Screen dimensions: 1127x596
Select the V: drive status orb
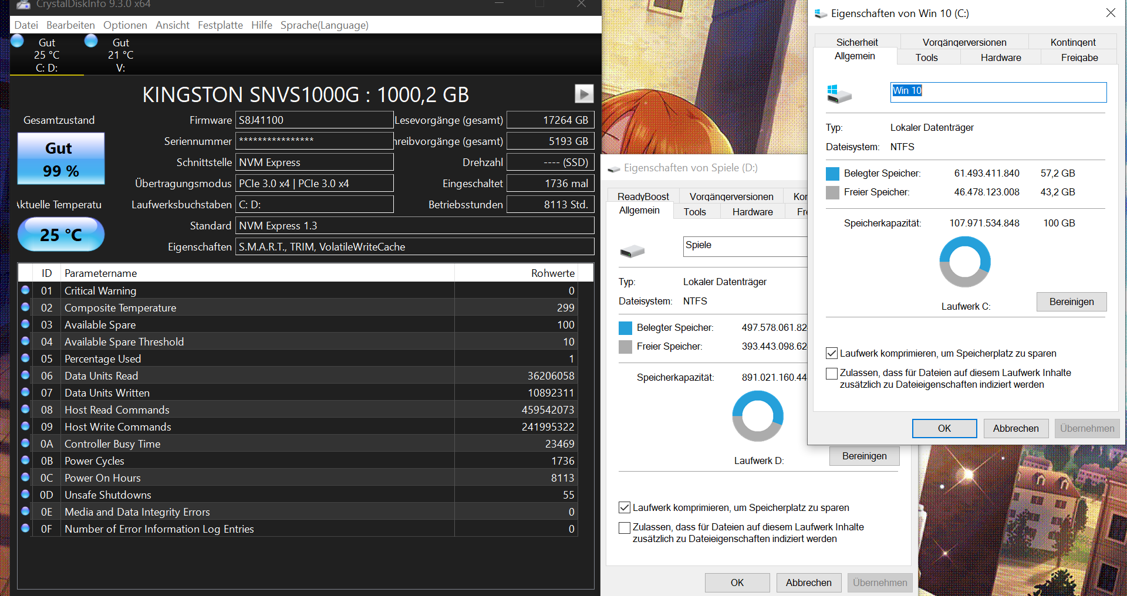[91, 41]
